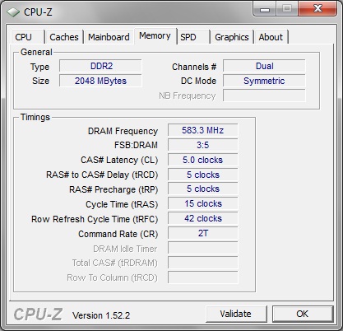Go to the SPD tab

coord(193,37)
